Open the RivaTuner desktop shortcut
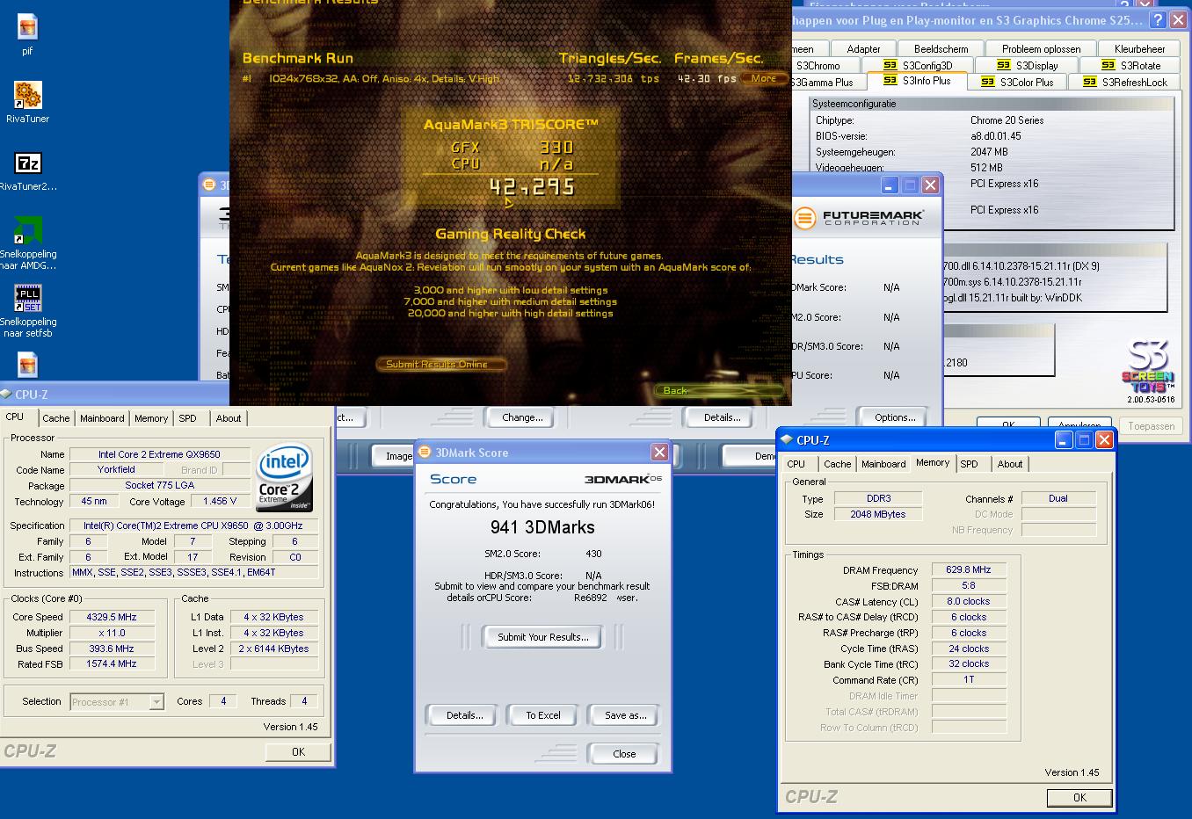 click(27, 95)
